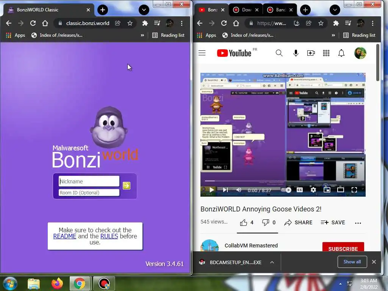
Task: Open Apps shortcut in left bookmarks bar
Action: pos(15,35)
